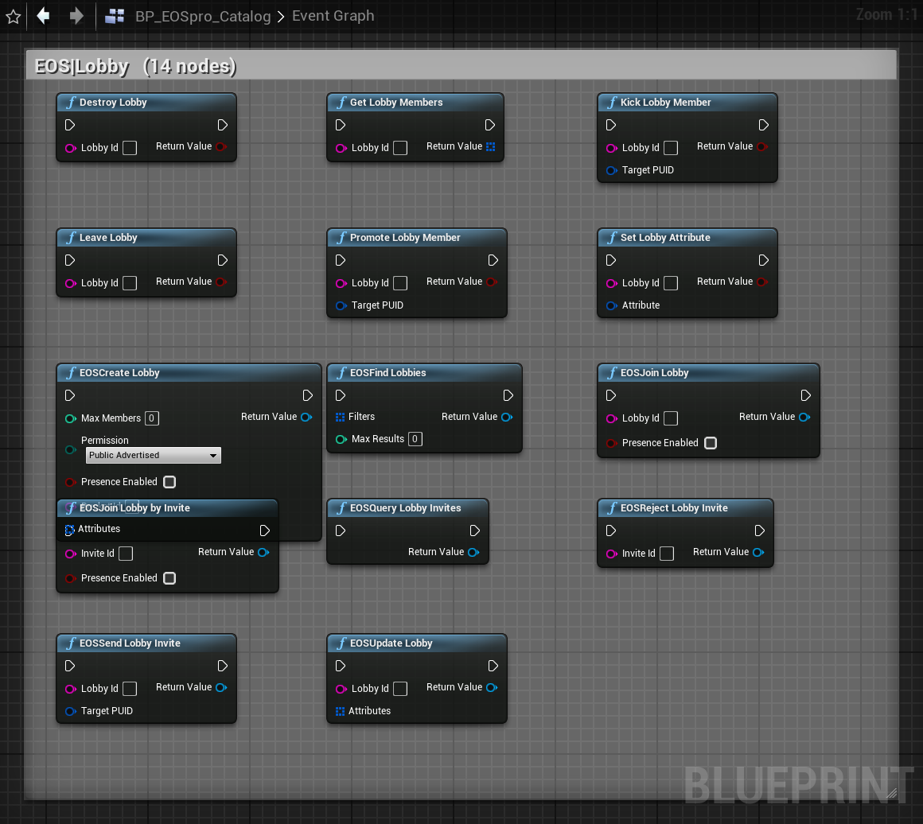Click Destroy Lobby Return Value pin

point(220,146)
